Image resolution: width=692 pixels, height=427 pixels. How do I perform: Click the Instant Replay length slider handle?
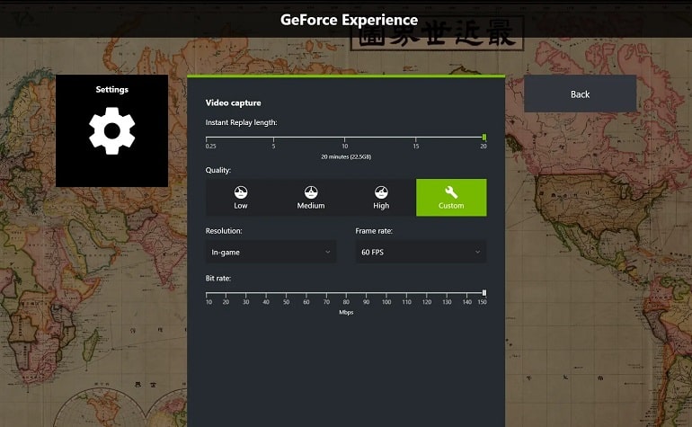(484, 138)
